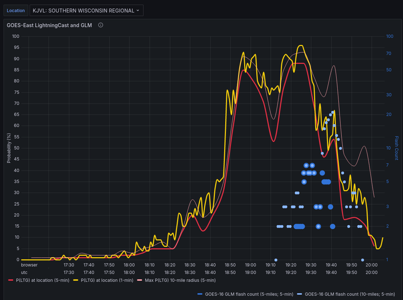
Task: Toggle the P(LTG) at location (1-min) series
Action: coord(107,280)
